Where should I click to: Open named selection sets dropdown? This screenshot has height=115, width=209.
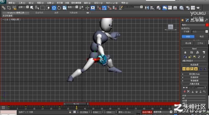point(133,7)
